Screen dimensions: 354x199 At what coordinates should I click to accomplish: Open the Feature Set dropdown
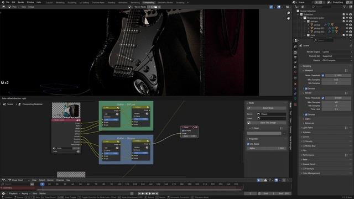point(336,56)
